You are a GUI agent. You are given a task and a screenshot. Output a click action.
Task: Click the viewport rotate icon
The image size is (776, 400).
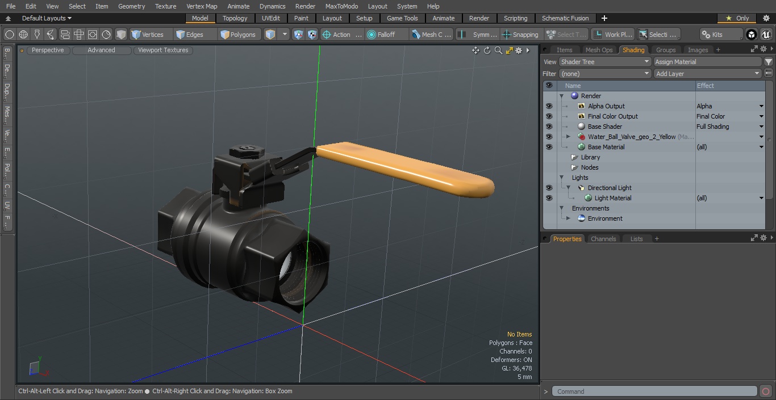click(x=487, y=50)
